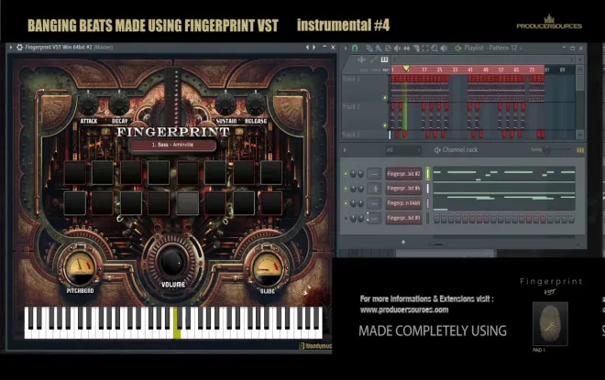605x380 pixels.
Task: Toggle channel select indicator for Fingerpr..bit #4
Action: tap(427, 189)
